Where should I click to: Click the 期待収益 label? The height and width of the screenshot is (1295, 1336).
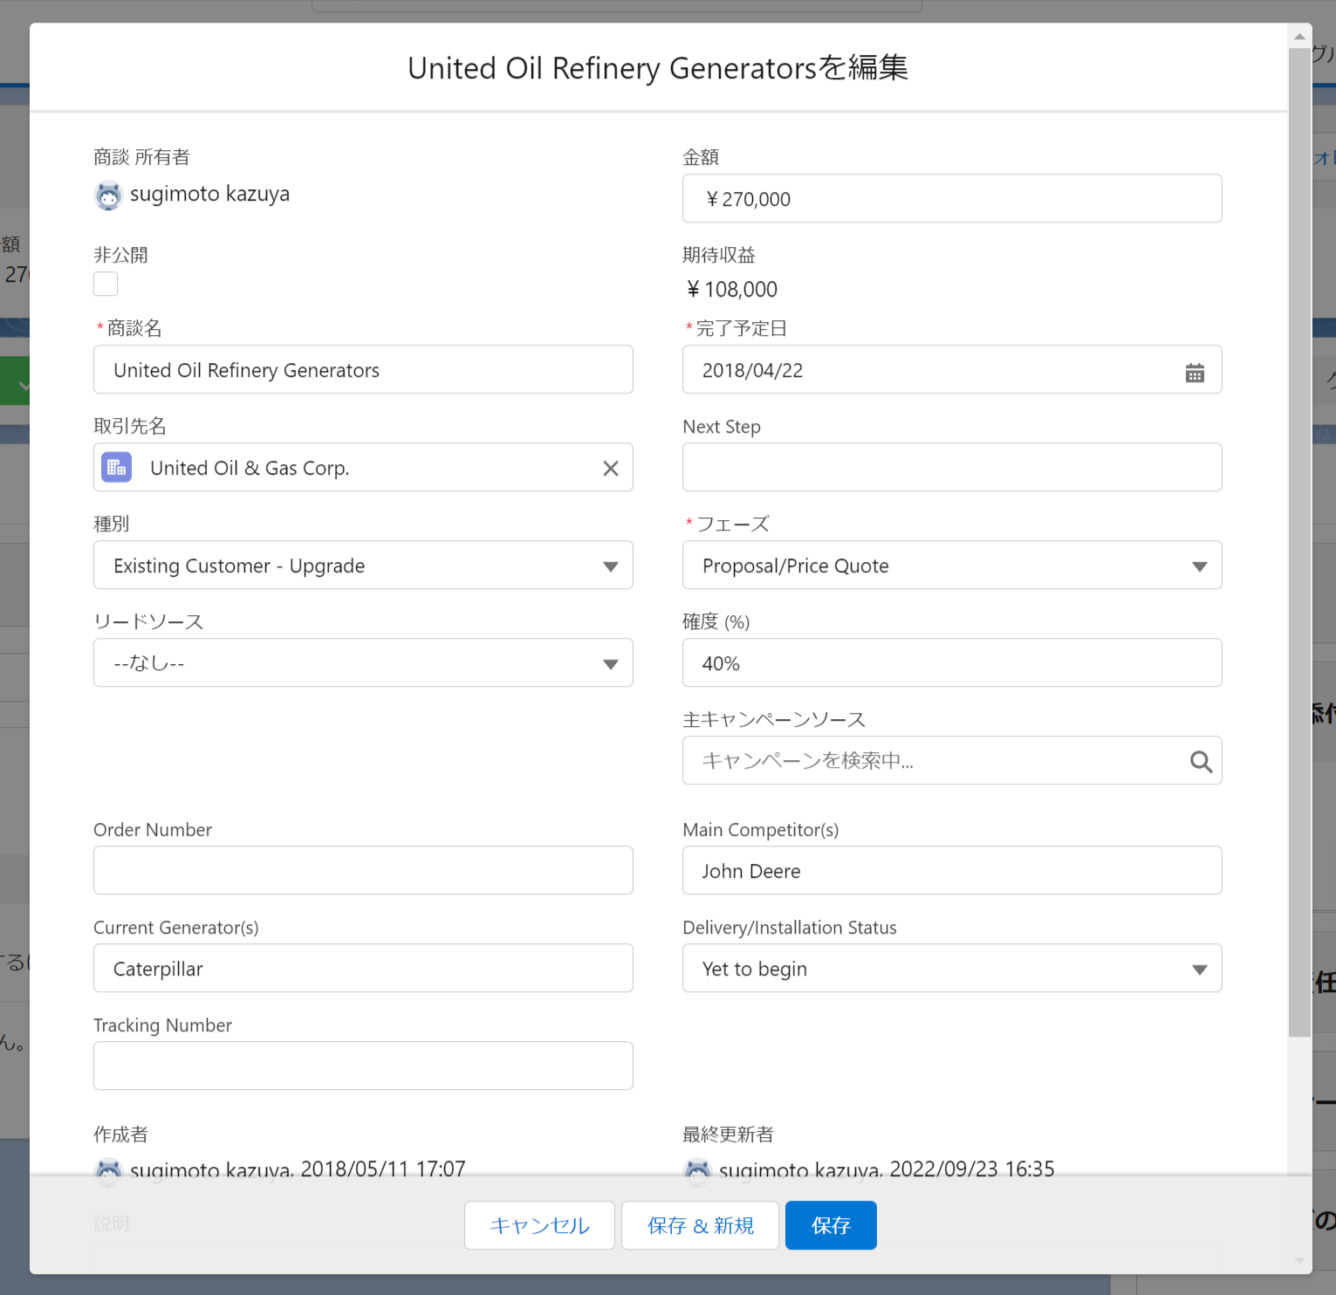point(719,255)
